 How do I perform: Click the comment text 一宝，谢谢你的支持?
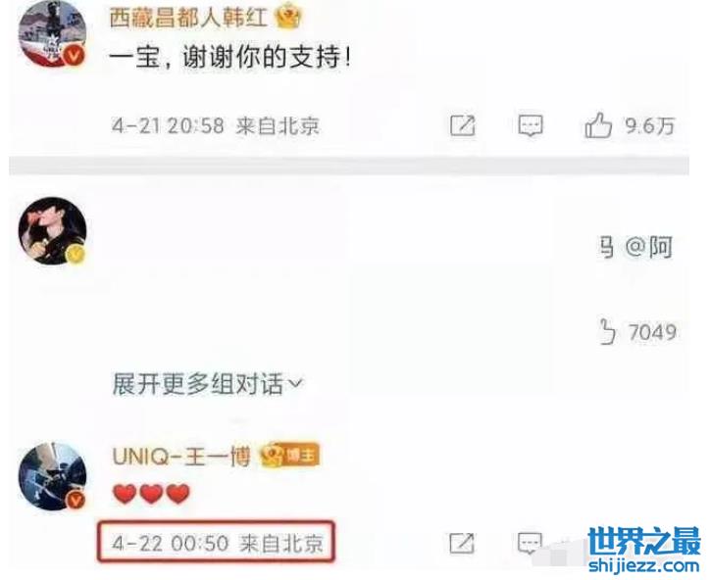tap(230, 58)
